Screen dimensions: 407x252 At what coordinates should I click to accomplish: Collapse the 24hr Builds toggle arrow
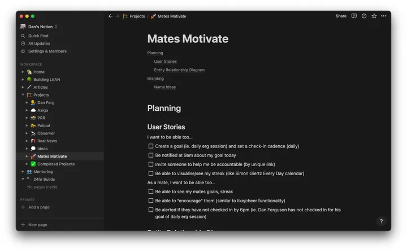pyautogui.click(x=23, y=179)
